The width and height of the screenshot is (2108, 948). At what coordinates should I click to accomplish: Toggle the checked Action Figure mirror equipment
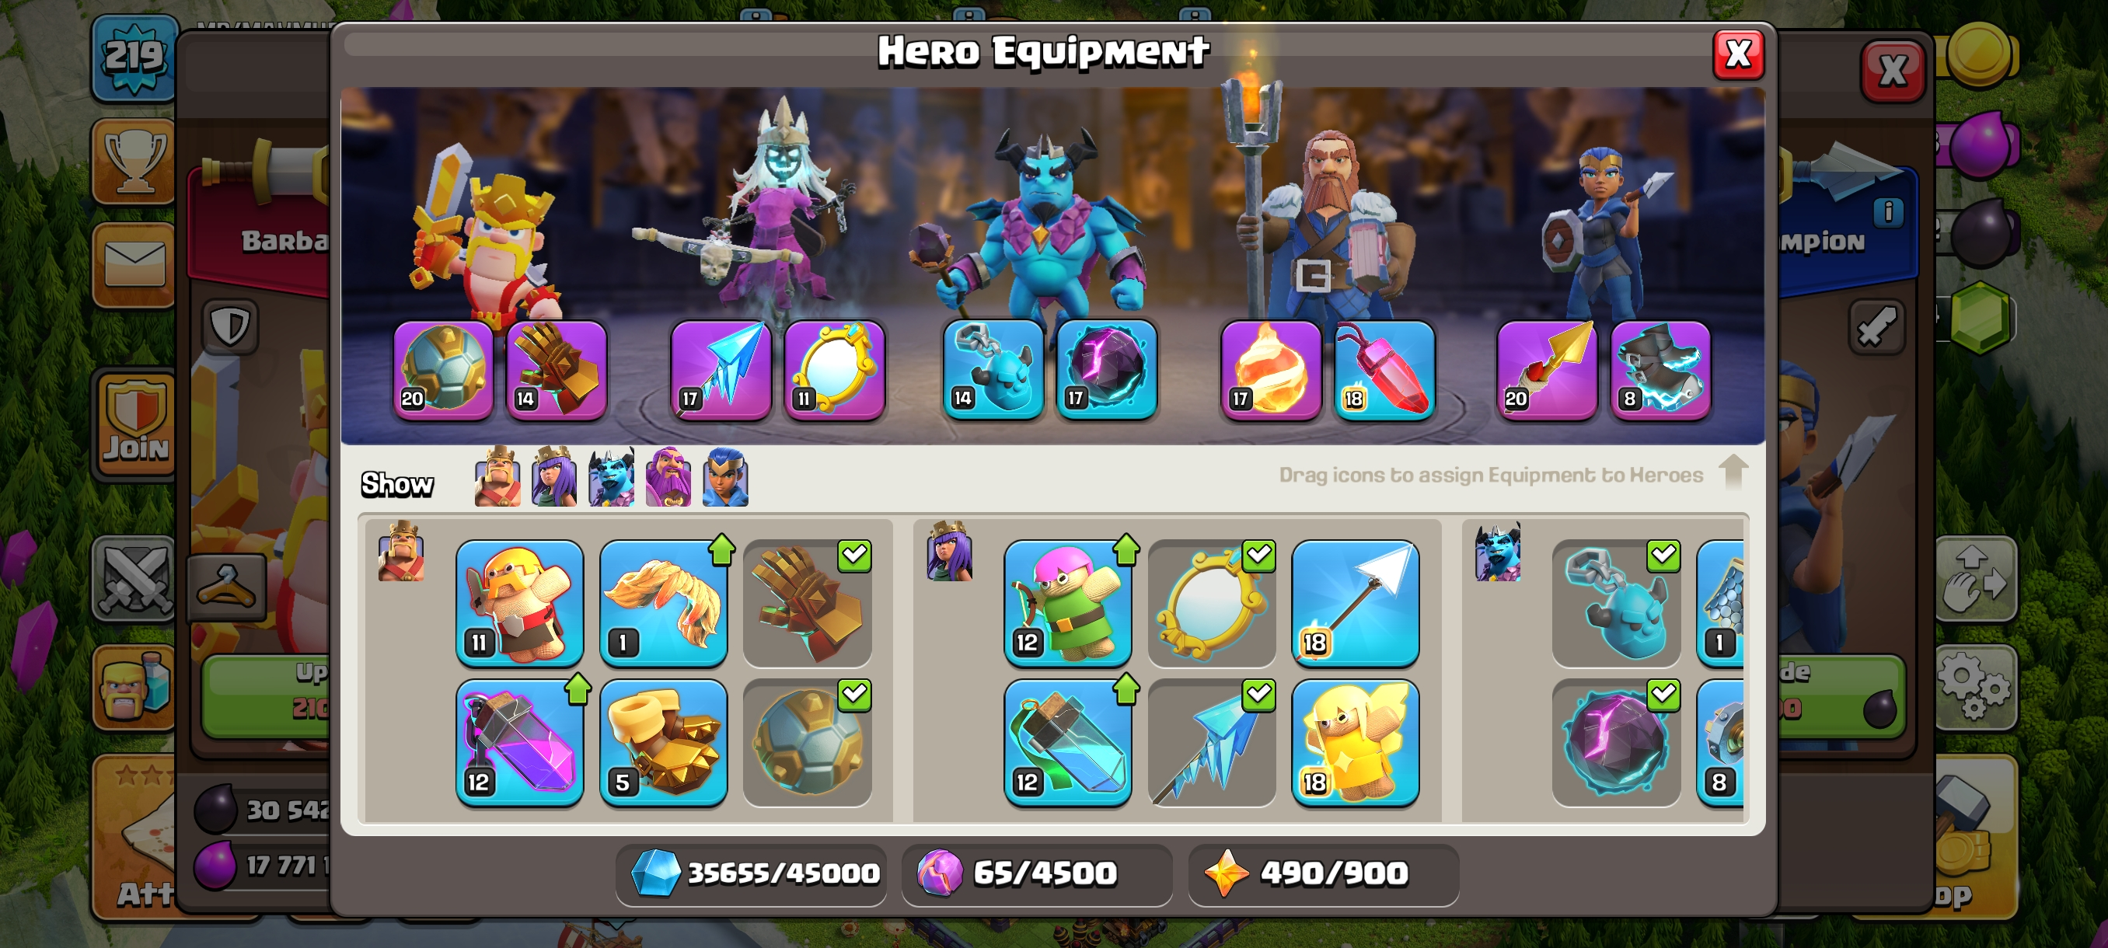click(x=1211, y=602)
